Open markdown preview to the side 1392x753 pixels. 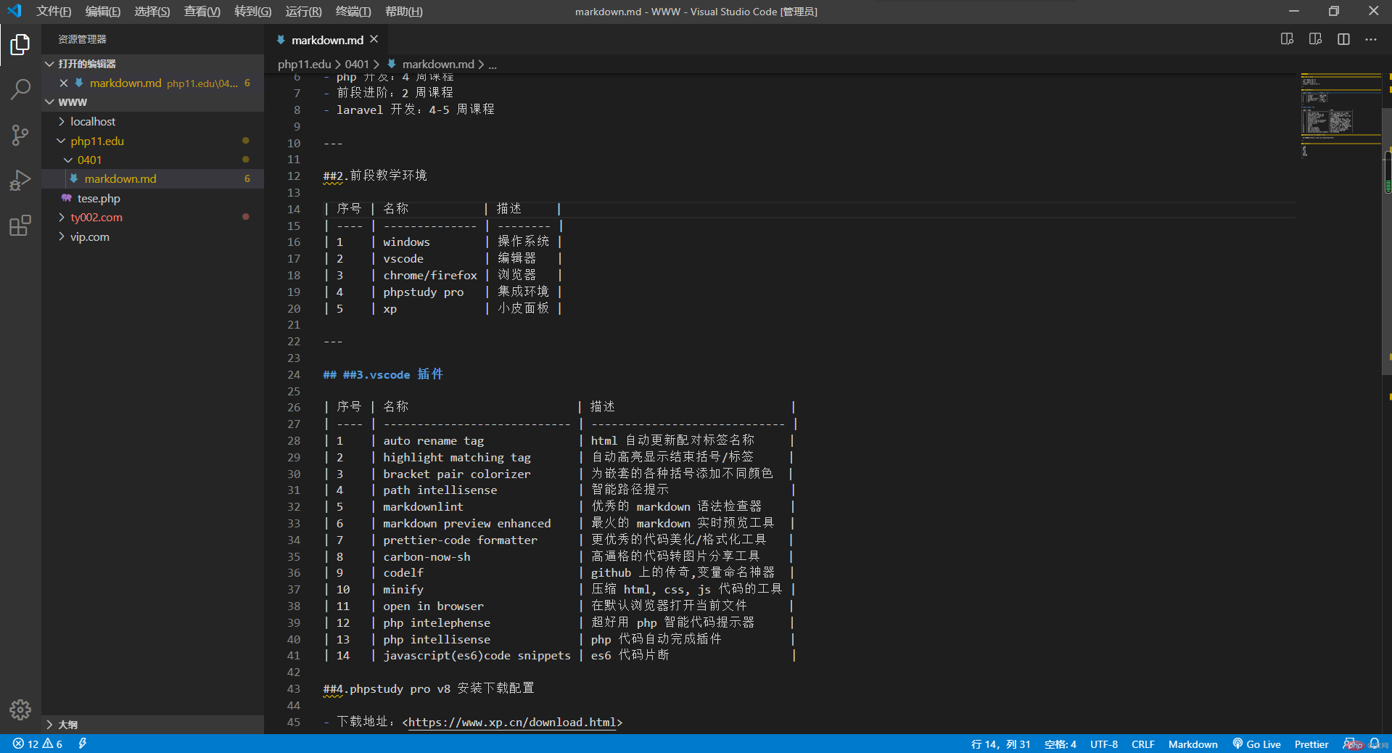1287,39
